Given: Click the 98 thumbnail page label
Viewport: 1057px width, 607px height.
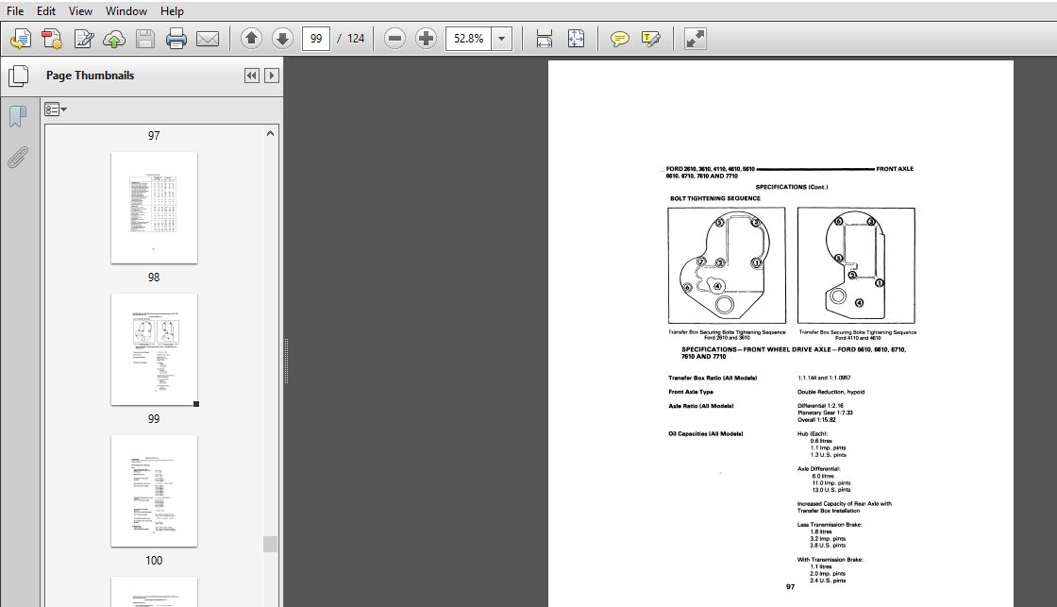Looking at the screenshot, I should (x=154, y=278).
